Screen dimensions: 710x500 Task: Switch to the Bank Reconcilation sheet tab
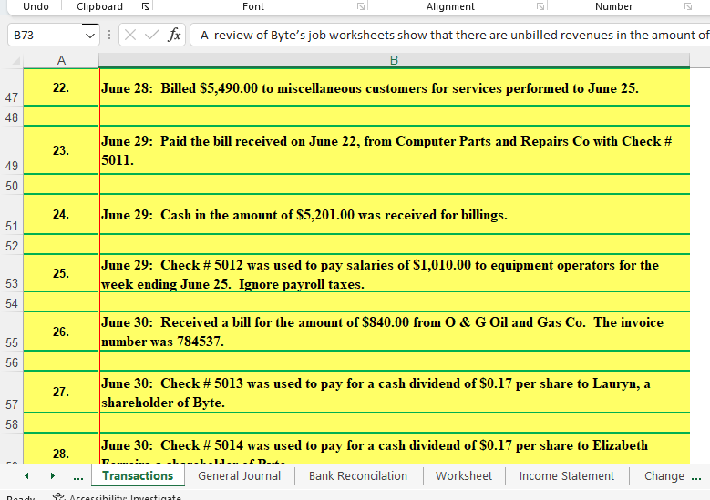tap(357, 475)
